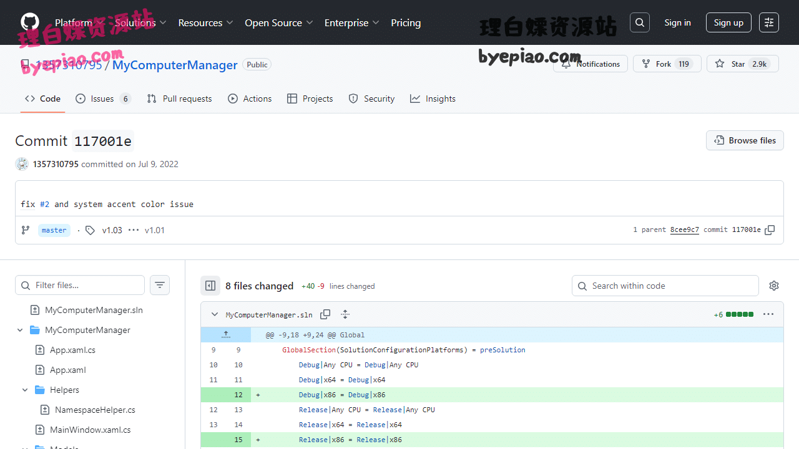Open the master branch link
Viewport: 799px width, 449px height.
(x=54, y=230)
